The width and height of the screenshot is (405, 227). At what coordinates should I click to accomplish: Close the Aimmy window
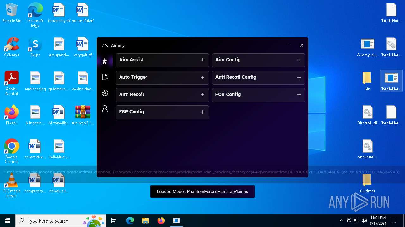[302, 45]
